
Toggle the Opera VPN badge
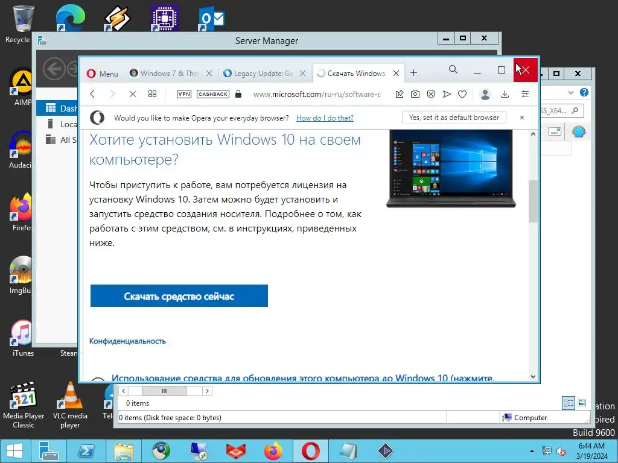pos(184,93)
